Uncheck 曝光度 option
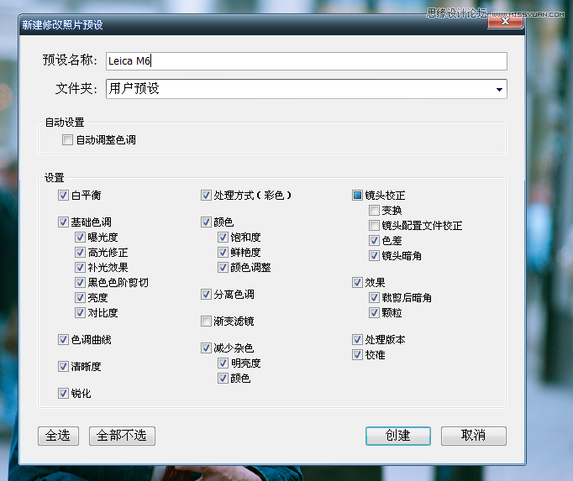This screenshot has width=573, height=481. [x=80, y=237]
